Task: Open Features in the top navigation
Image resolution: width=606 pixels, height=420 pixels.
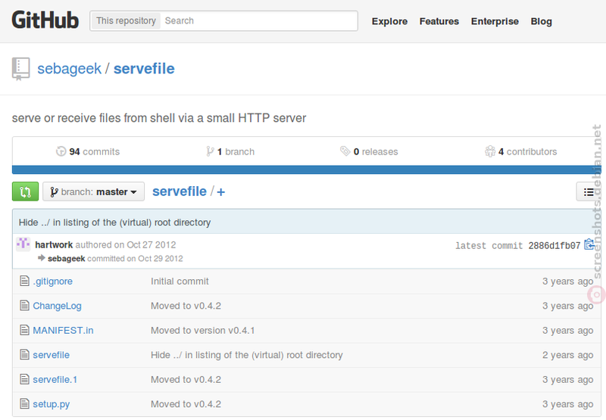Action: coord(439,22)
